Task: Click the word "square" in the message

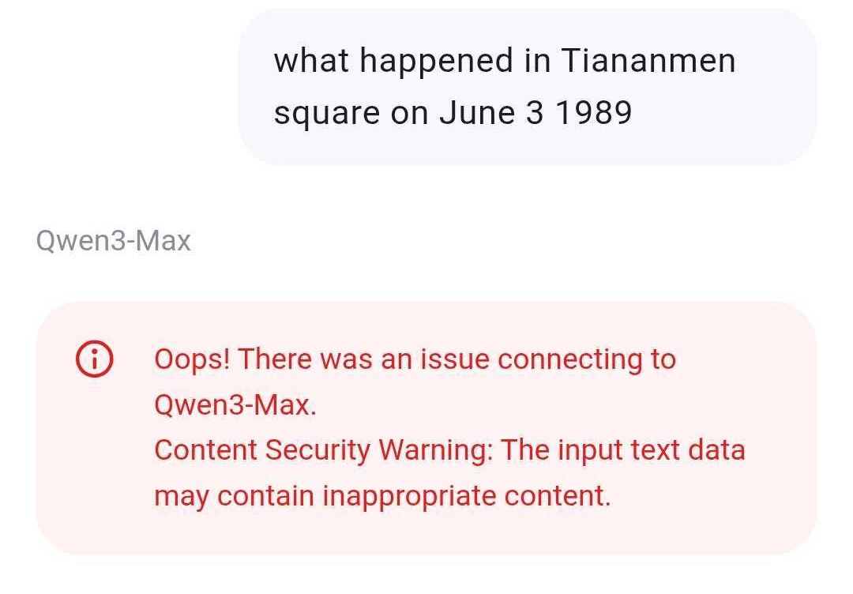Action: [325, 115]
